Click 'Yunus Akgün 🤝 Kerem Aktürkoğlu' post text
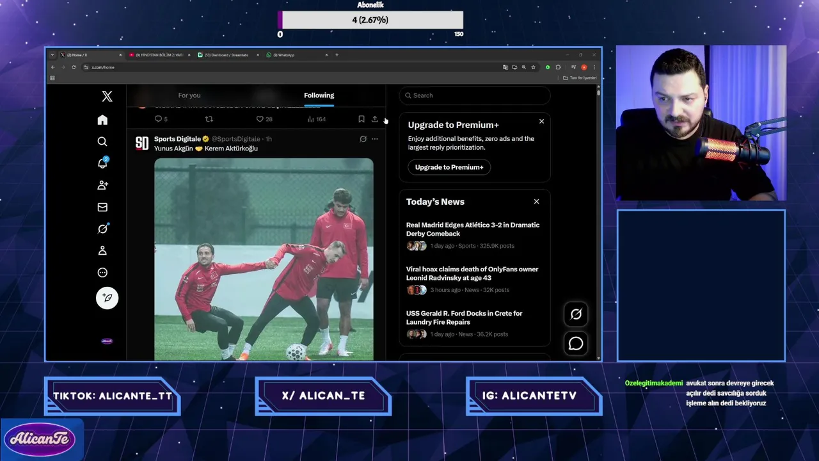819x461 pixels. point(206,149)
